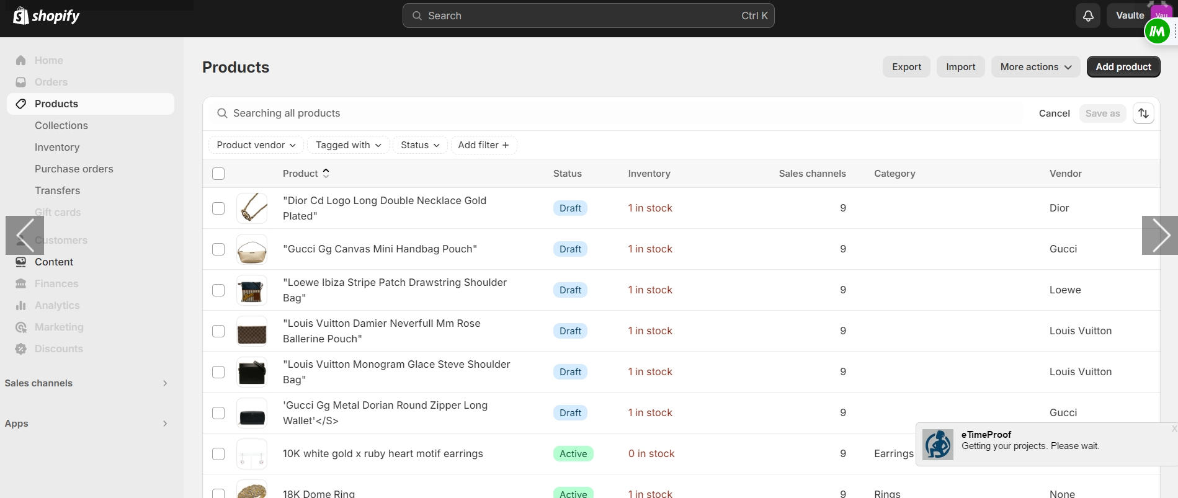
Task: Select the Loewe Ibiza Stripe bag checkbox
Action: coord(218,290)
